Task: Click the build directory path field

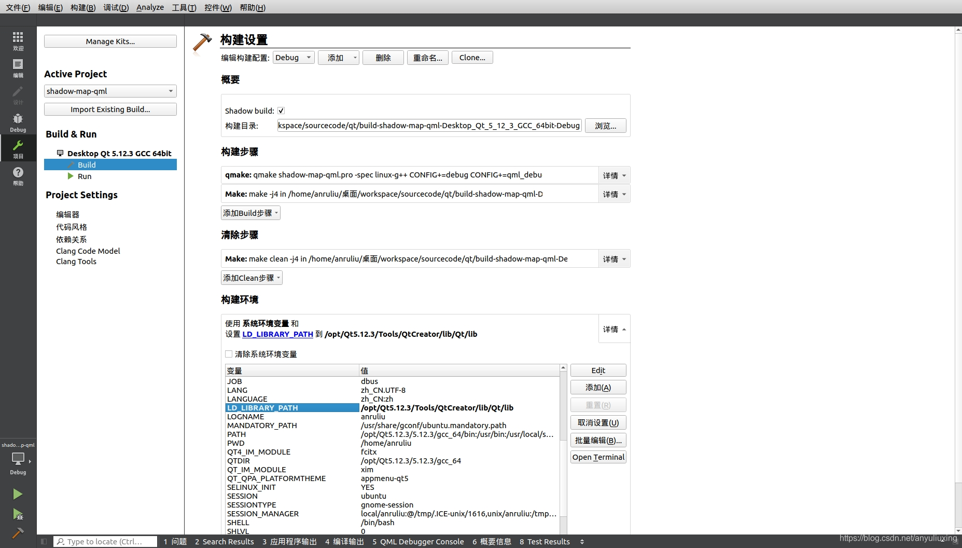Action: point(429,126)
